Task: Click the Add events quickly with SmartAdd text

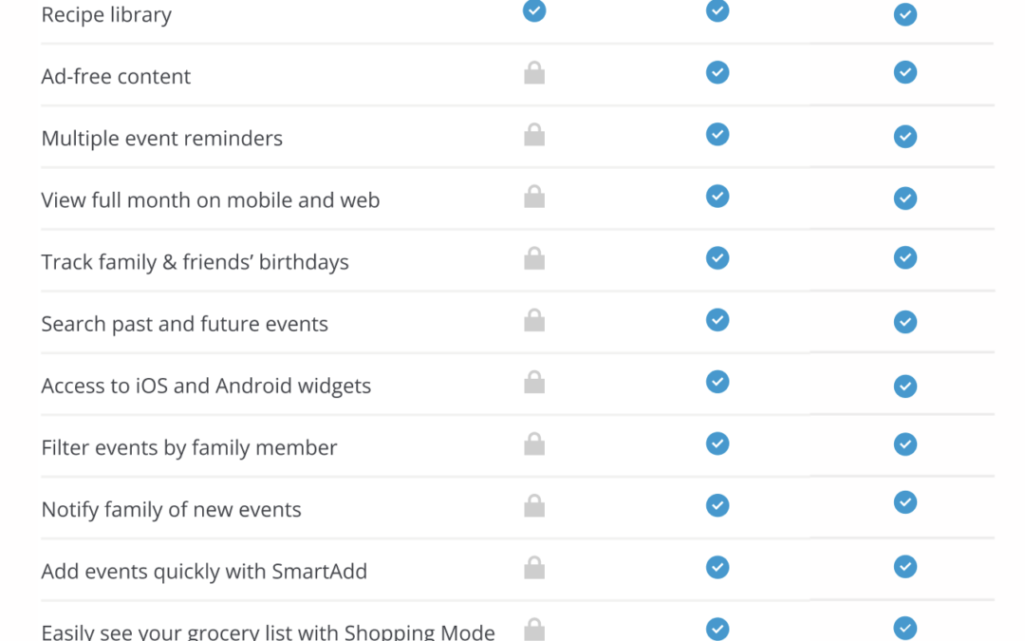Action: [x=204, y=572]
